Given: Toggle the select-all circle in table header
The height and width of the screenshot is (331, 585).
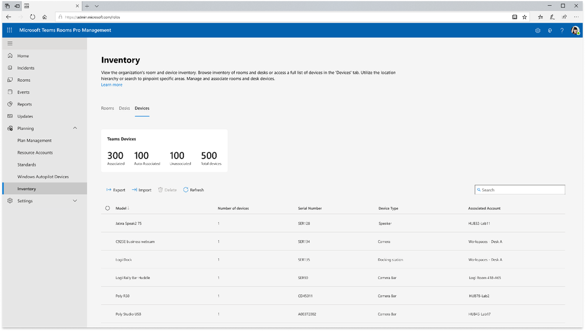Looking at the screenshot, I should coord(107,208).
